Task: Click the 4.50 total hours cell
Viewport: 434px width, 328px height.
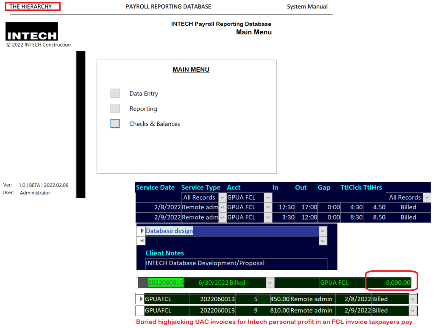Action: coord(375,207)
